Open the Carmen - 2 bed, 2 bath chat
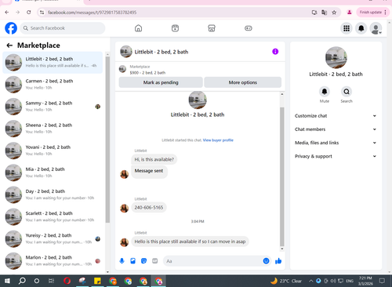 click(53, 85)
